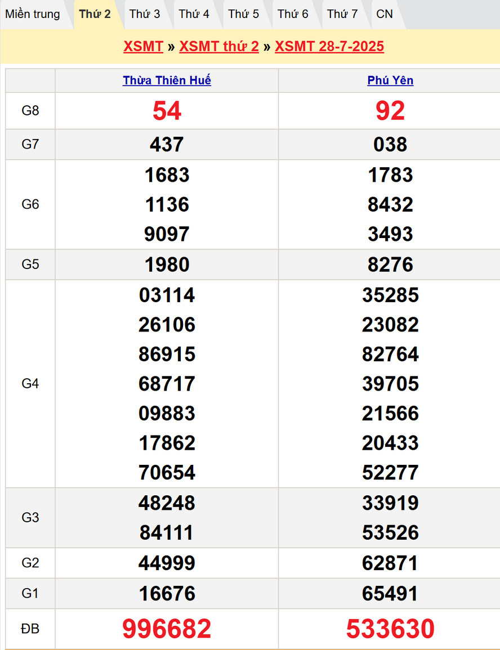The image size is (500, 650).
Task: Click the ĐB row label
Action: pos(30,629)
